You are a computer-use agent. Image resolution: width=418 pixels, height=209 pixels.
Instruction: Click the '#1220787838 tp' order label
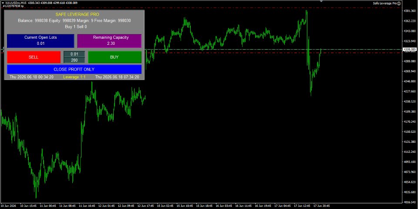click(x=13, y=6)
